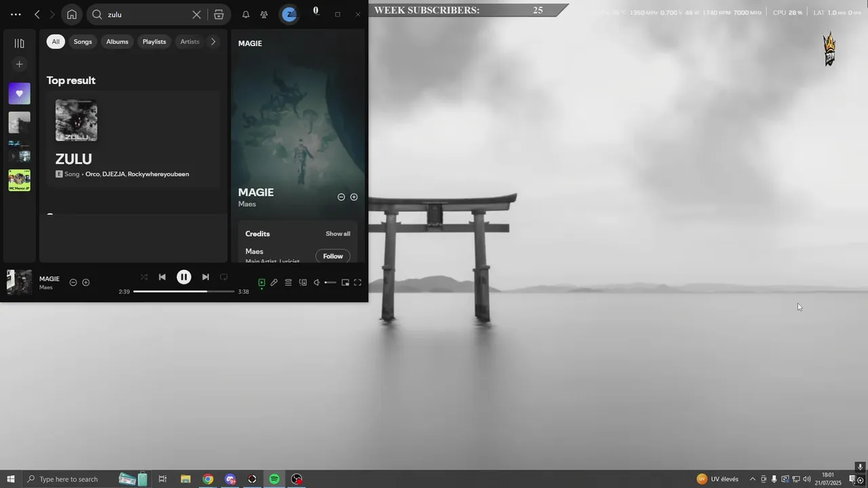The image size is (868, 488).
Task: Open the Windows Start menu
Action: pyautogui.click(x=10, y=479)
